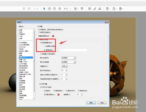Toggle the snap to 2D content checkbox
The width and height of the screenshot is (146, 112).
(x=41, y=87)
